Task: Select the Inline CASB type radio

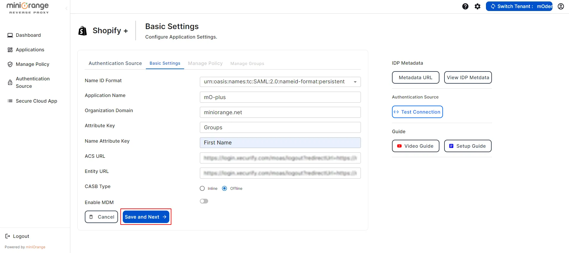Action: click(x=202, y=188)
